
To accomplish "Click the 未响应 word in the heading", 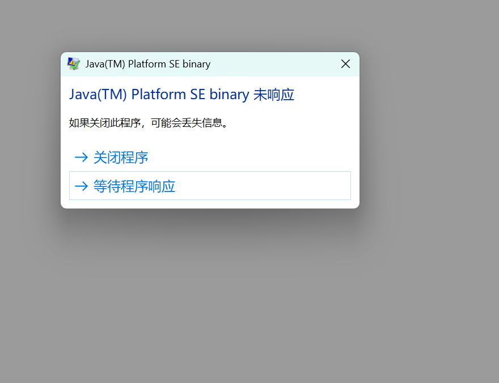I will 273,95.
